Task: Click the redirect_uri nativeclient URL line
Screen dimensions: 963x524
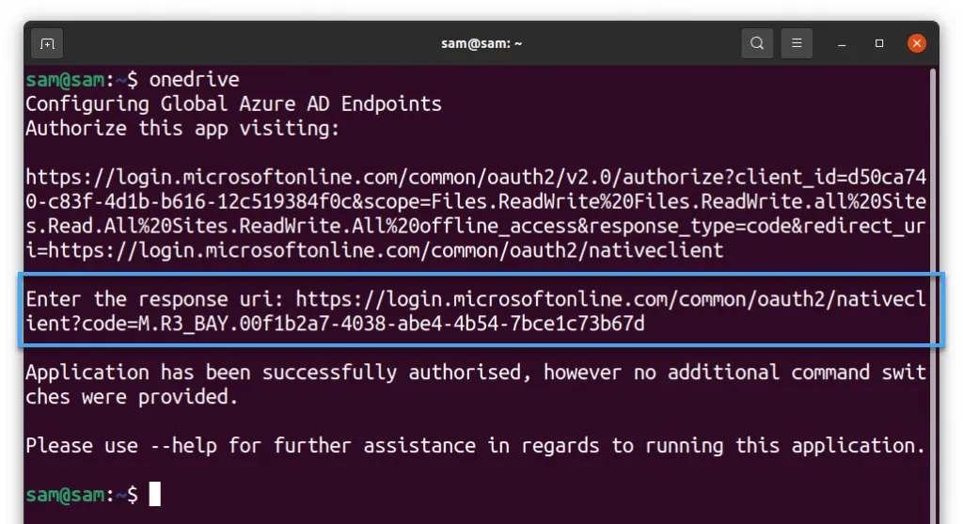Action: 374,250
